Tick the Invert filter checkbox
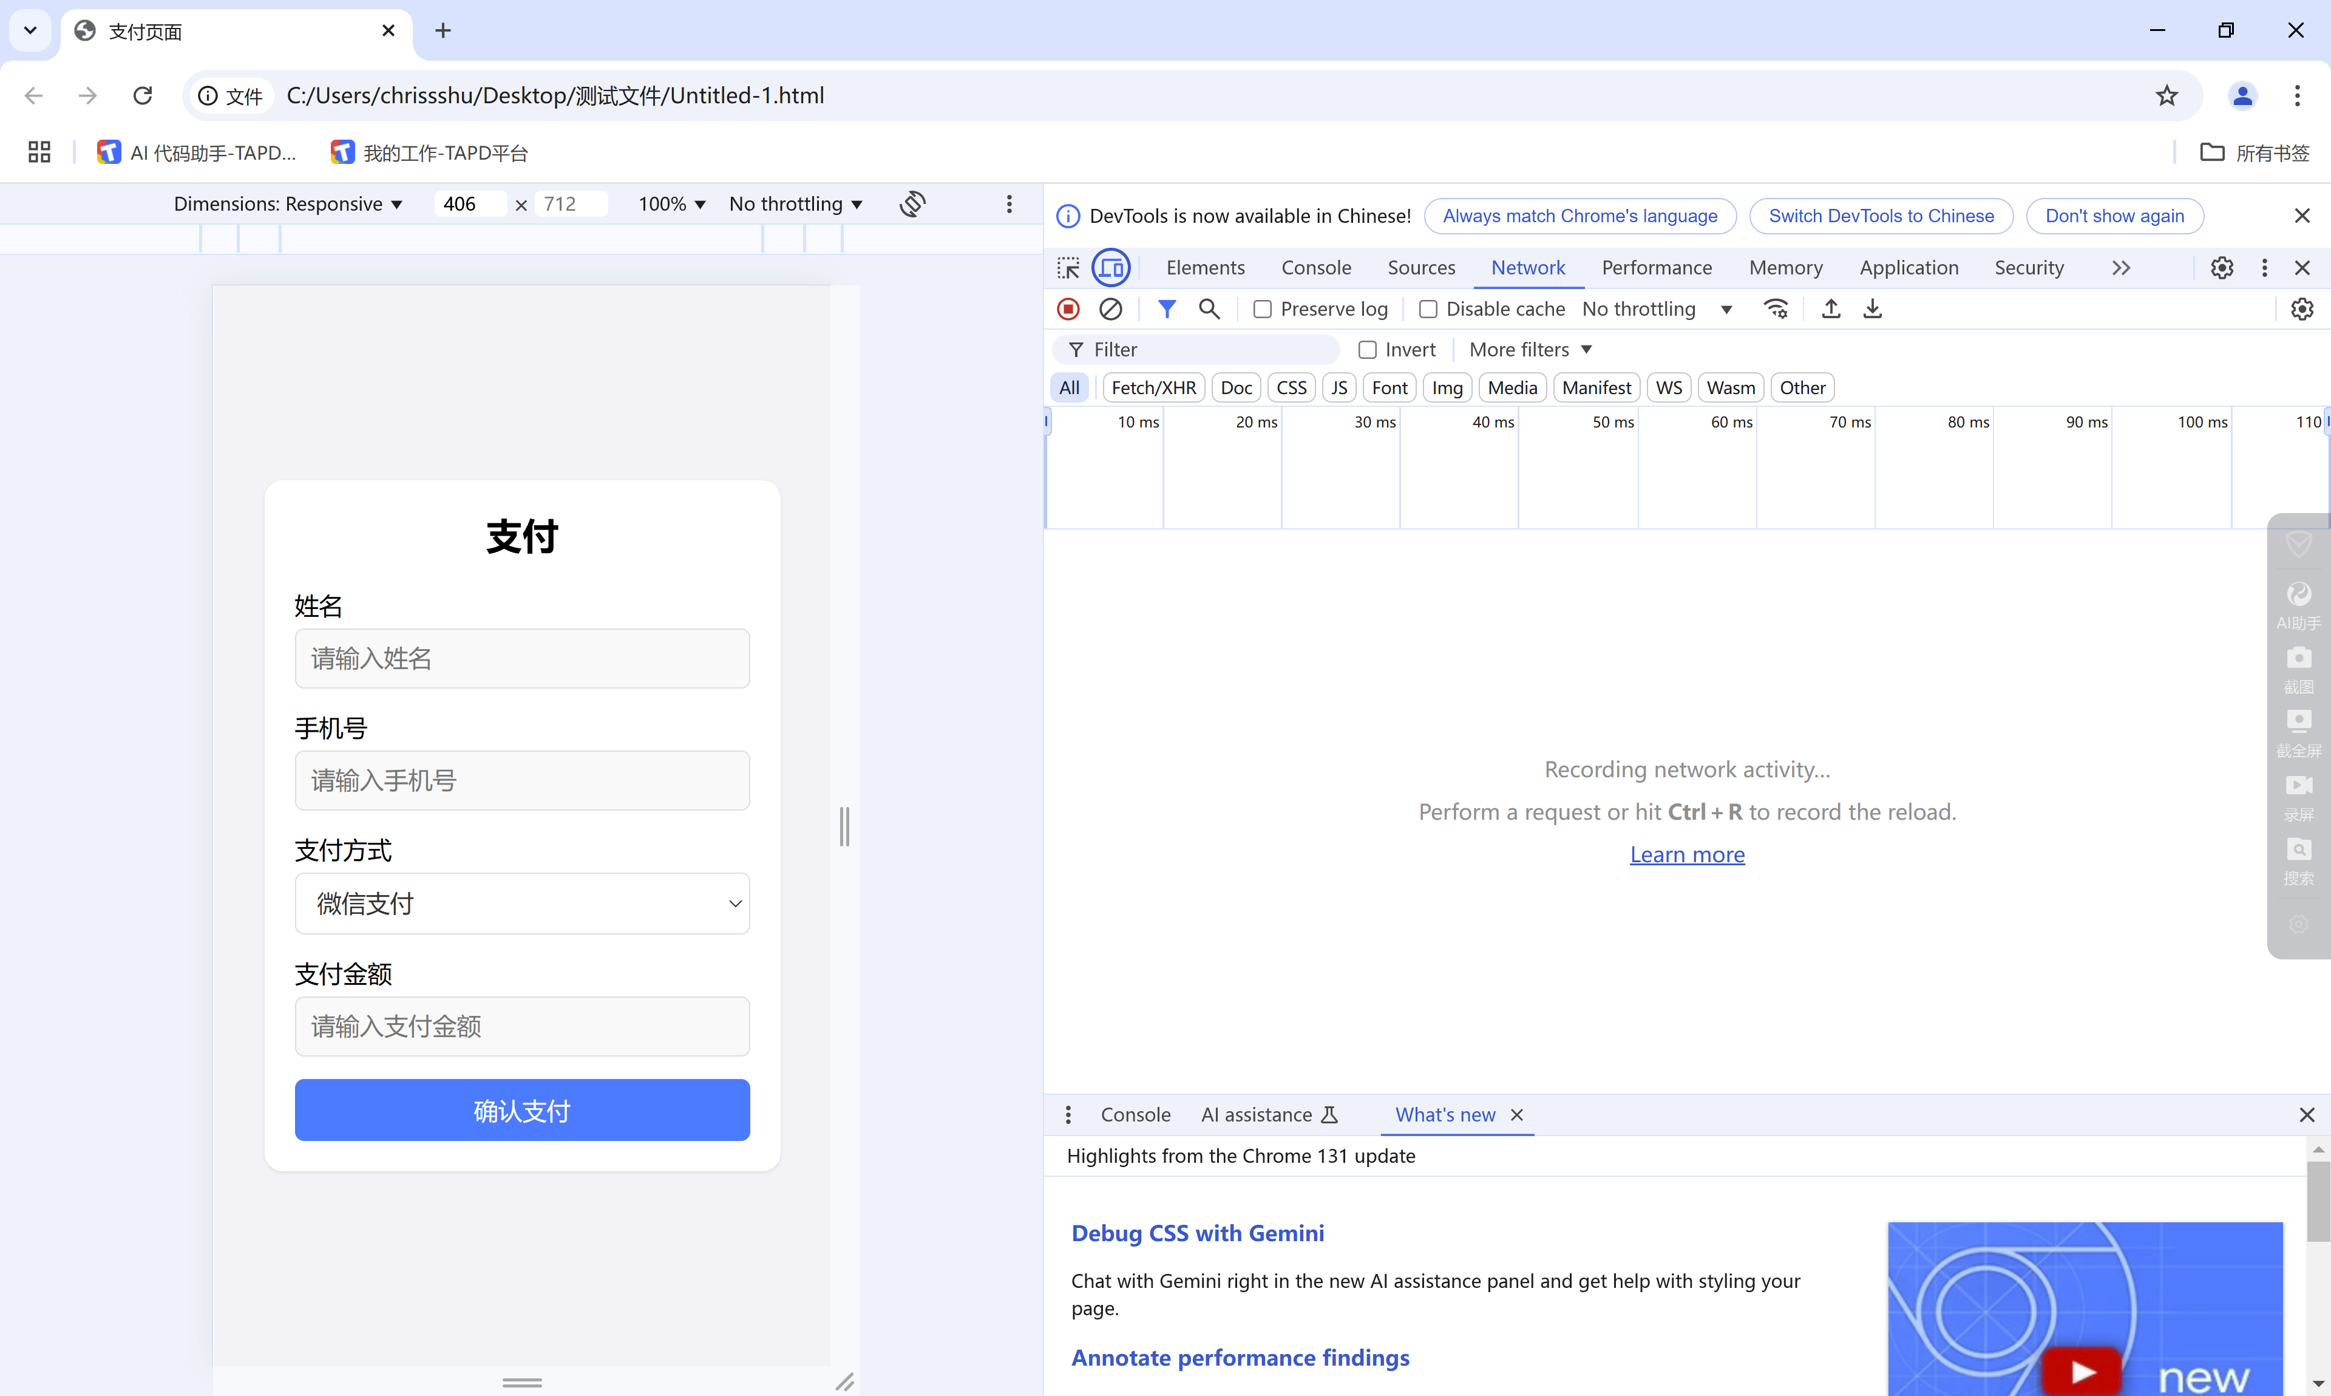Image resolution: width=2331 pixels, height=1396 pixels. click(x=1368, y=350)
